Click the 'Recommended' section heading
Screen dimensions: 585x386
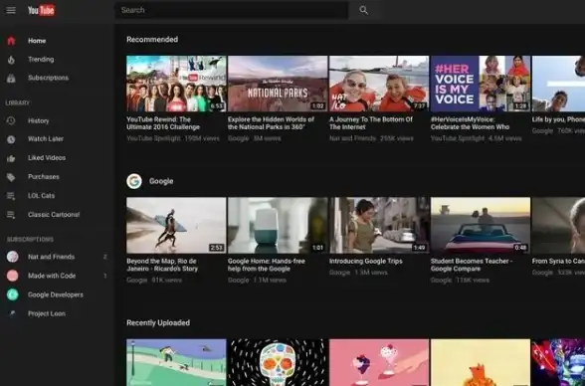(x=152, y=40)
